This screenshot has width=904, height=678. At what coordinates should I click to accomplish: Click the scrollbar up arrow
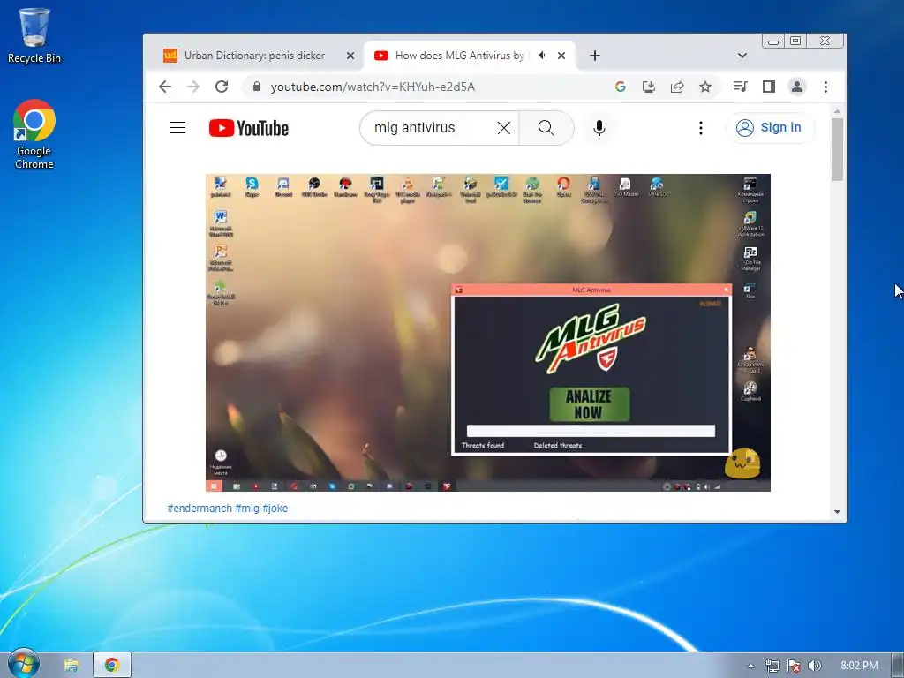click(837, 111)
